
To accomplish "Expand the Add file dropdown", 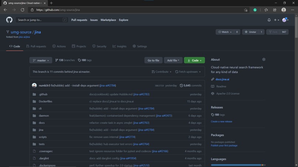I will click(x=173, y=60).
